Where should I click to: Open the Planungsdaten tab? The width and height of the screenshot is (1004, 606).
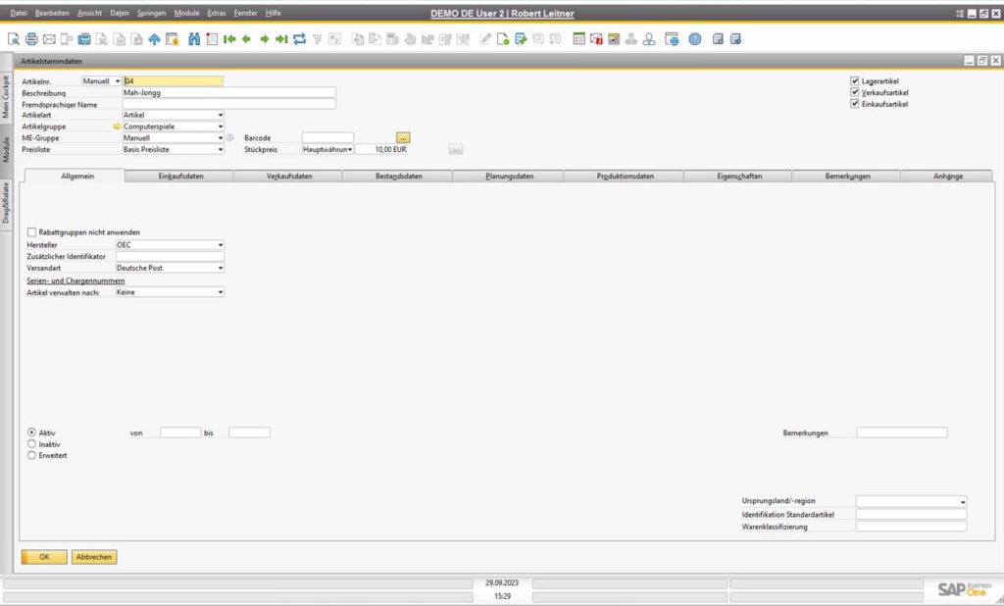pos(509,177)
